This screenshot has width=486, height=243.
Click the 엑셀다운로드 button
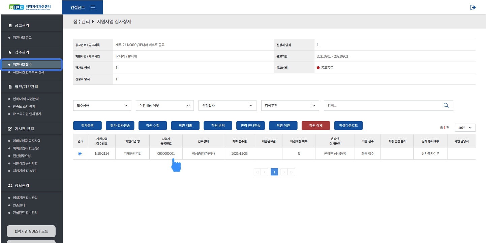348,126
